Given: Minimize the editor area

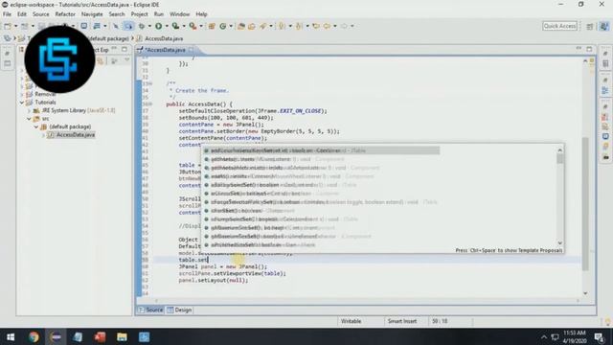Looking at the screenshot, I should click(579, 49).
